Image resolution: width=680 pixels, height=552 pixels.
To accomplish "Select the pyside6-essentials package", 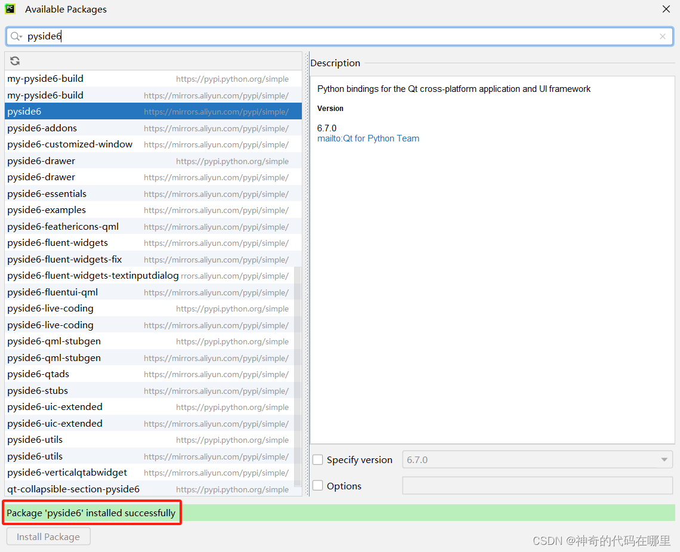I will (47, 193).
